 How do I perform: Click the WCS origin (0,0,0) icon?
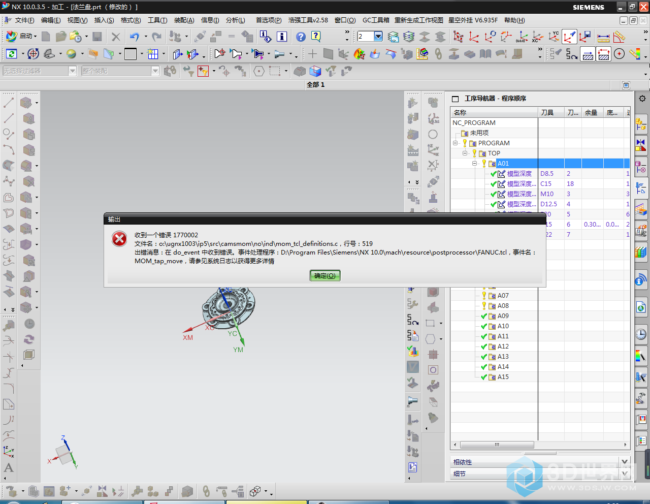coord(522,37)
